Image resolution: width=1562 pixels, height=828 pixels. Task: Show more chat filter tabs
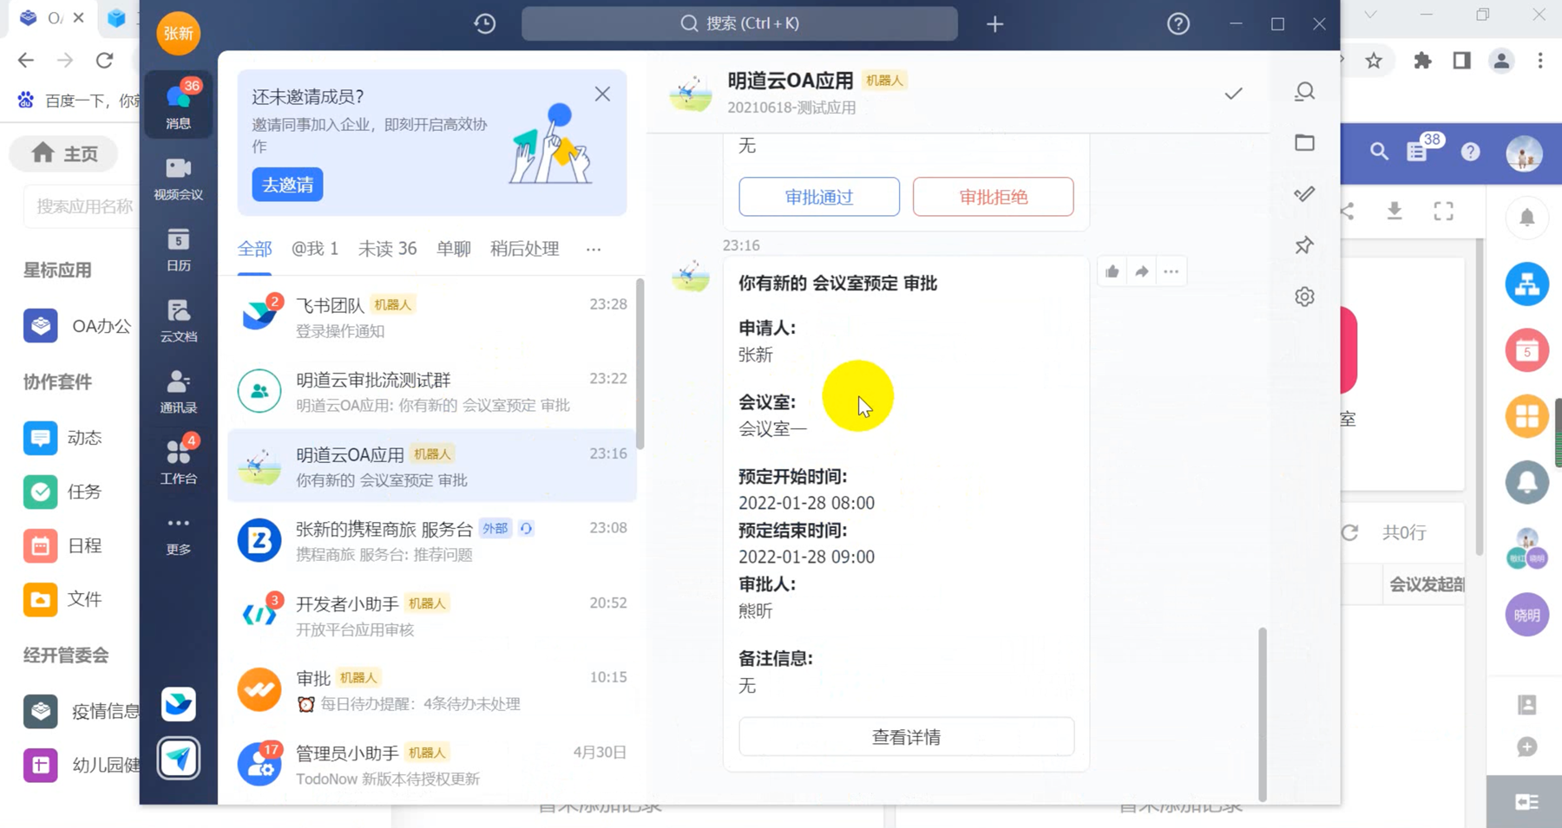[594, 250]
